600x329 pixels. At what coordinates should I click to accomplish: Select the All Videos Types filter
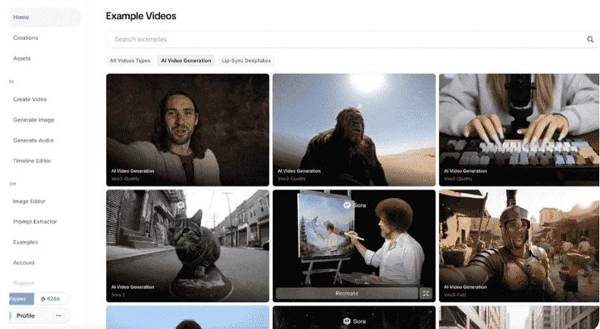coord(130,61)
